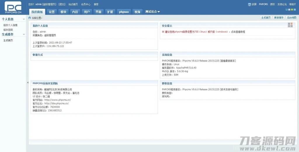Image resolution: width=299 pixels, height=152 pixels.
Task: Select 修改个人信息 in the sidebar
Action: pos(10,25)
